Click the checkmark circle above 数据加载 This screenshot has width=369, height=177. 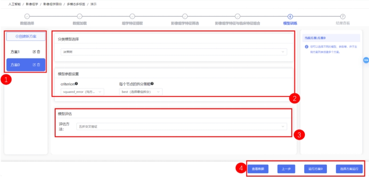point(80,16)
